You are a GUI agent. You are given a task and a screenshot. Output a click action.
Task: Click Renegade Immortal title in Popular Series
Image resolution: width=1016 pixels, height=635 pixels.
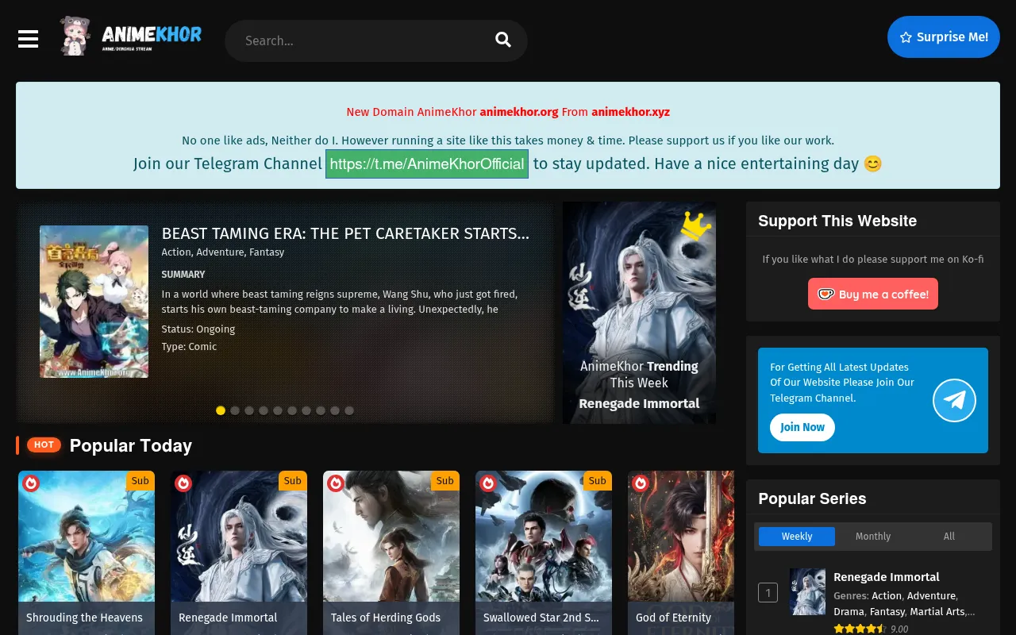pos(887,577)
